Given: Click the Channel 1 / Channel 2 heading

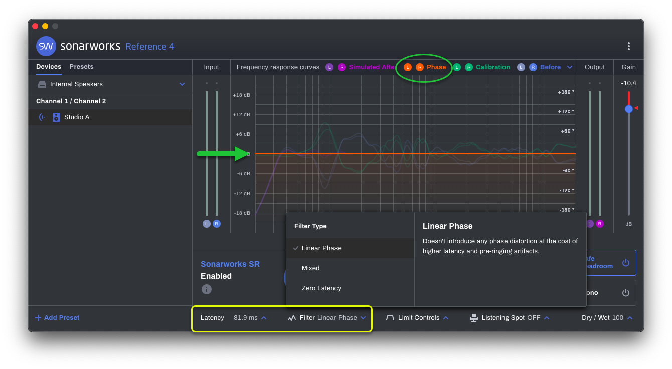Looking at the screenshot, I should pyautogui.click(x=71, y=101).
